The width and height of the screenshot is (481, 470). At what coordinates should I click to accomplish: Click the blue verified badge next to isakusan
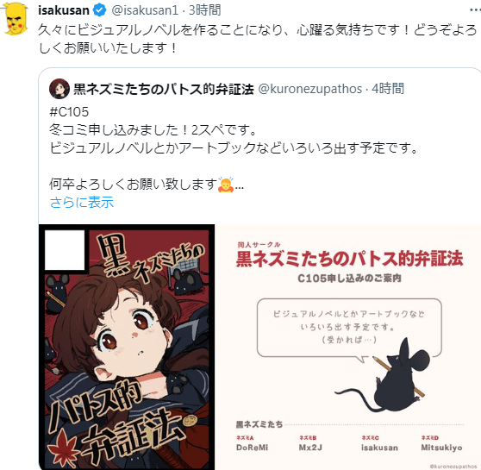[99, 10]
